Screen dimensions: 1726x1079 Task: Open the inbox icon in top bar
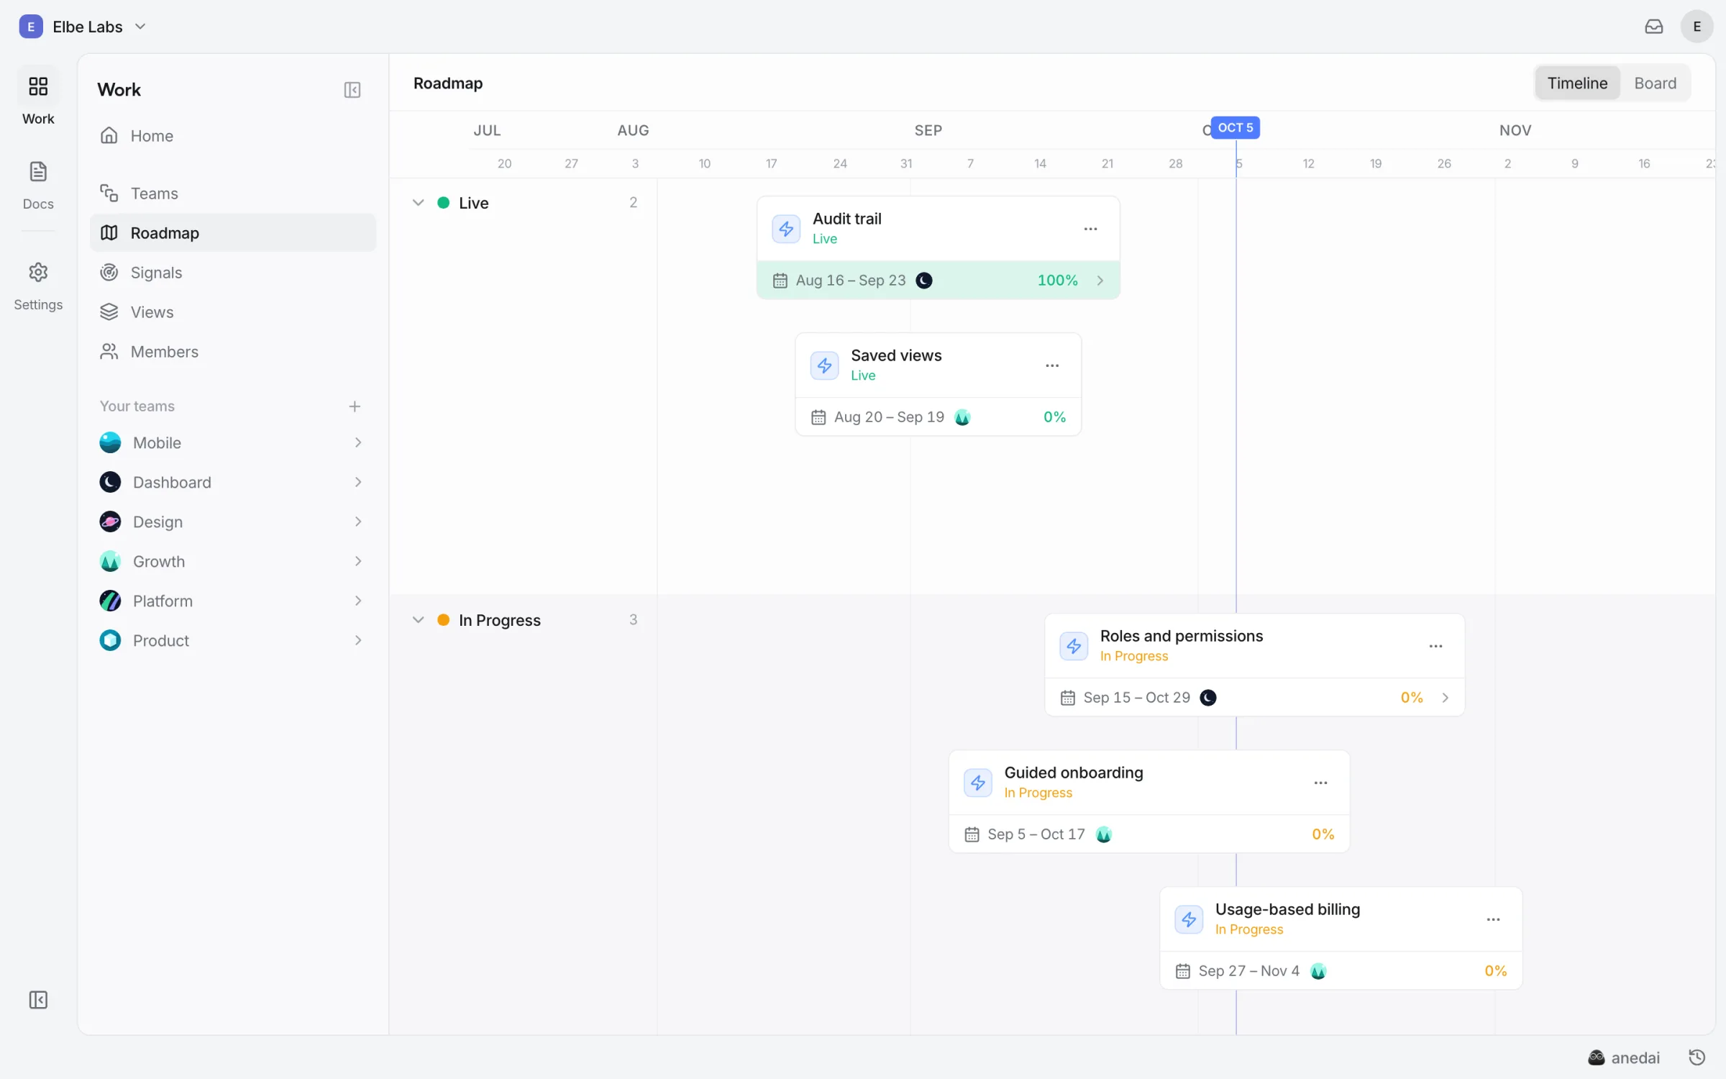point(1653,27)
